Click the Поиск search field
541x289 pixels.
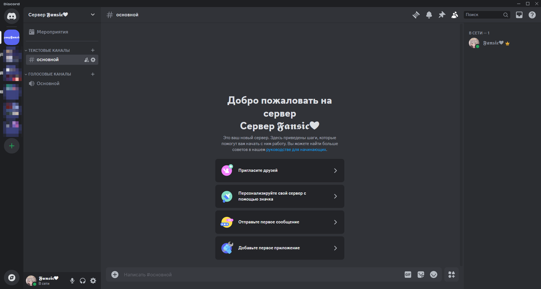pos(487,15)
